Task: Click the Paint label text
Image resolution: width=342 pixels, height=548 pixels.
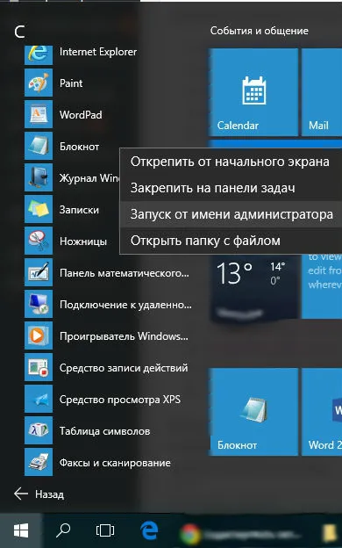Action: tap(71, 83)
